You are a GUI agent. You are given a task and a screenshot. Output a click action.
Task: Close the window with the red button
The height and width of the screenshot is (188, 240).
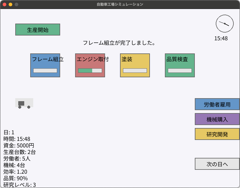point(4,4)
